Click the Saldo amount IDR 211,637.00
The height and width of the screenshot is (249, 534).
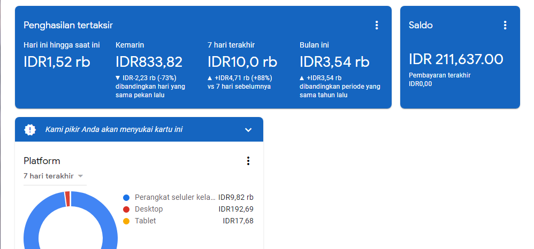(456, 59)
